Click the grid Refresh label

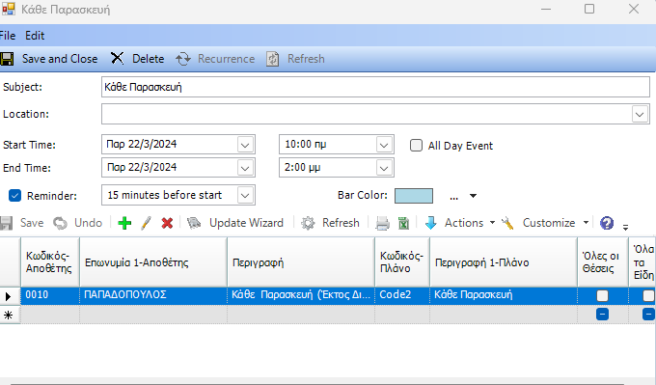click(341, 223)
